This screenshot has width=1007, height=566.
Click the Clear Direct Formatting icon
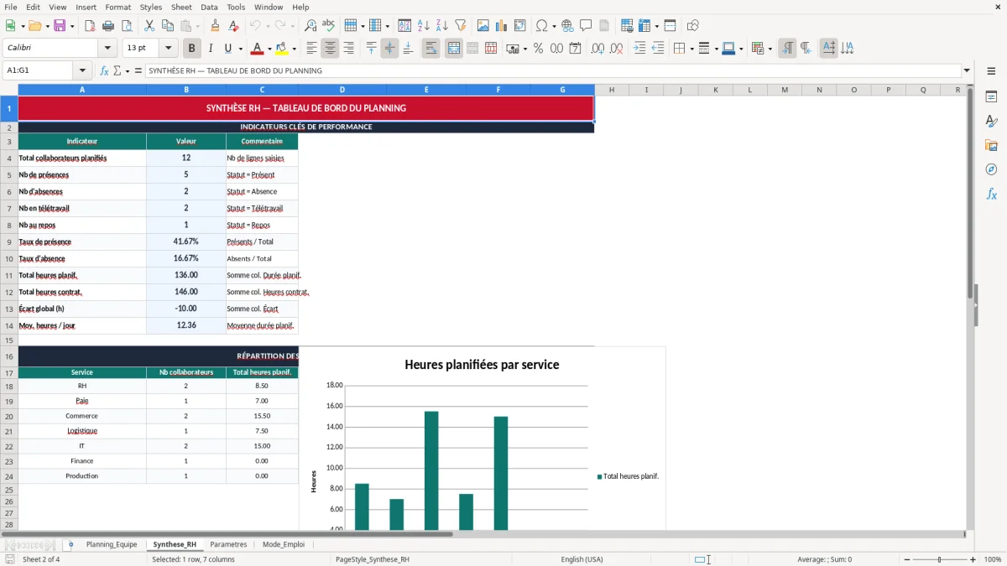click(x=233, y=26)
